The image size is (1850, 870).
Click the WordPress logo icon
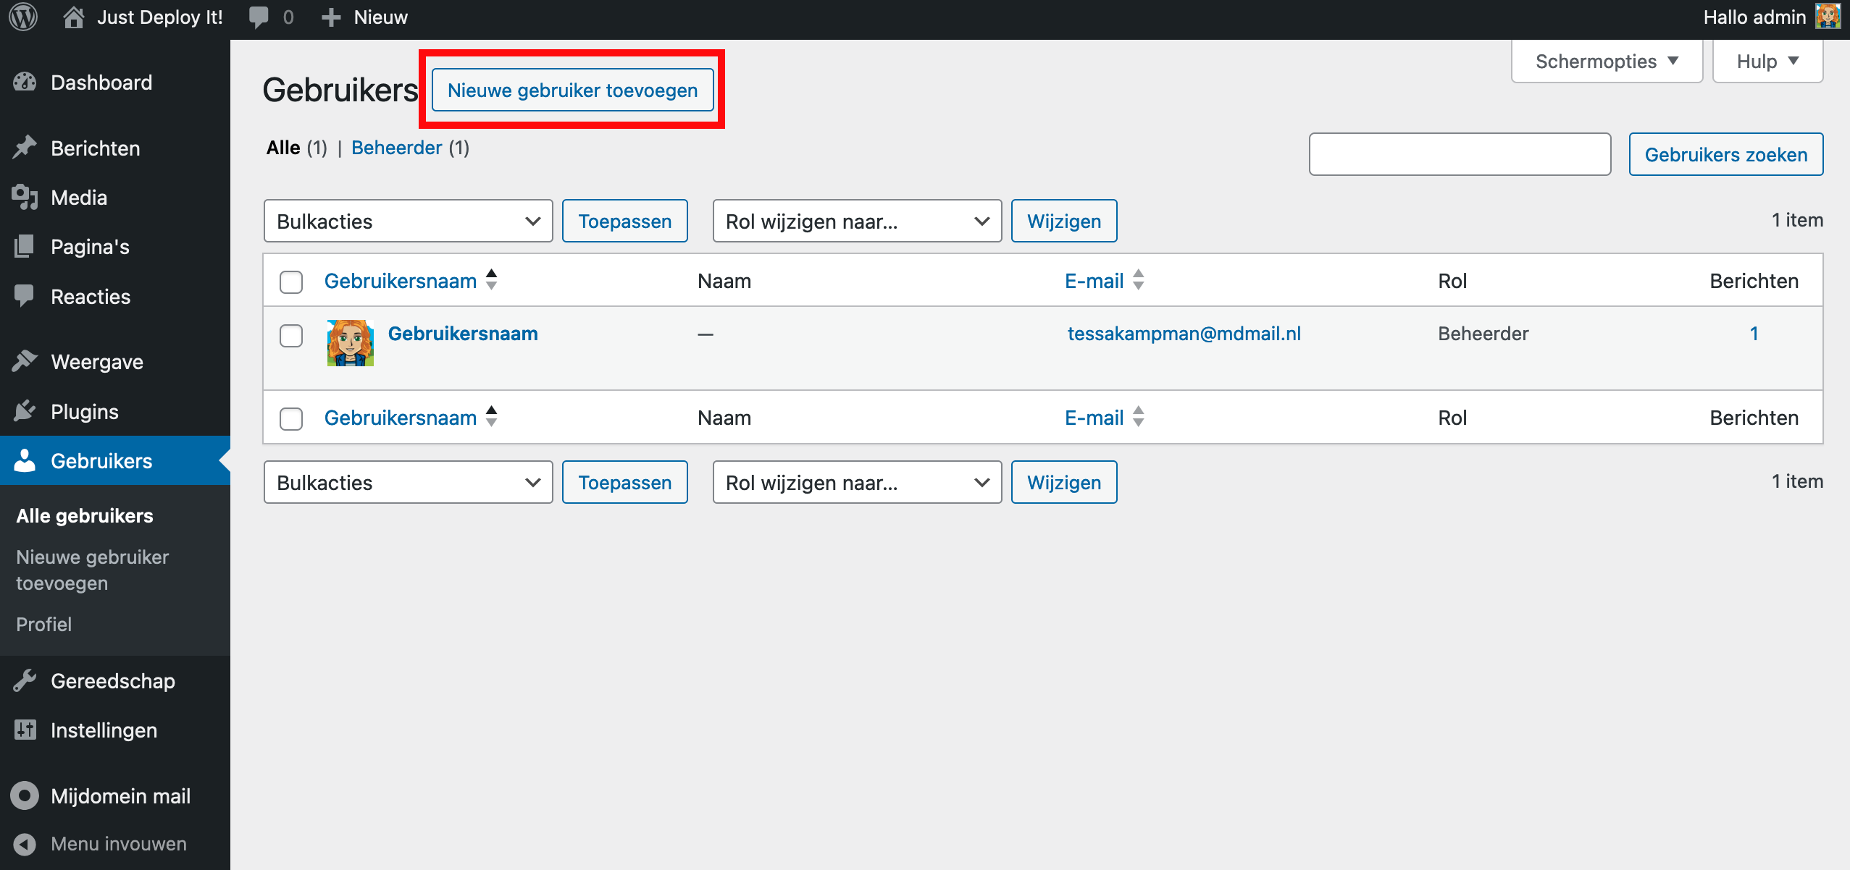23,17
